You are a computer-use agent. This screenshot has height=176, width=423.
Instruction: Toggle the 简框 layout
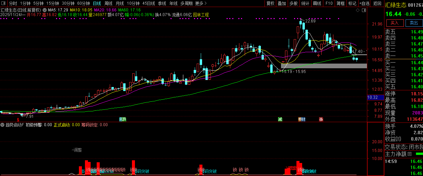340,3
